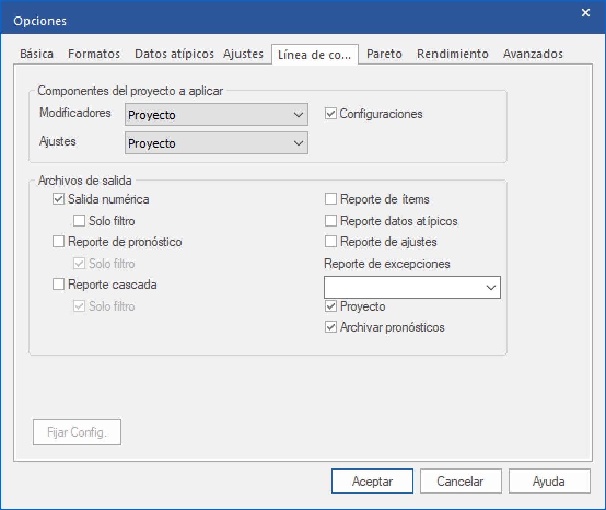Click the Aceptar button

372,482
